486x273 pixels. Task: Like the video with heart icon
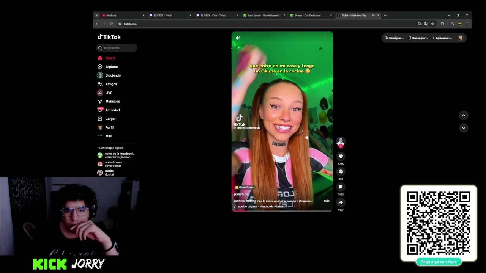point(341,156)
